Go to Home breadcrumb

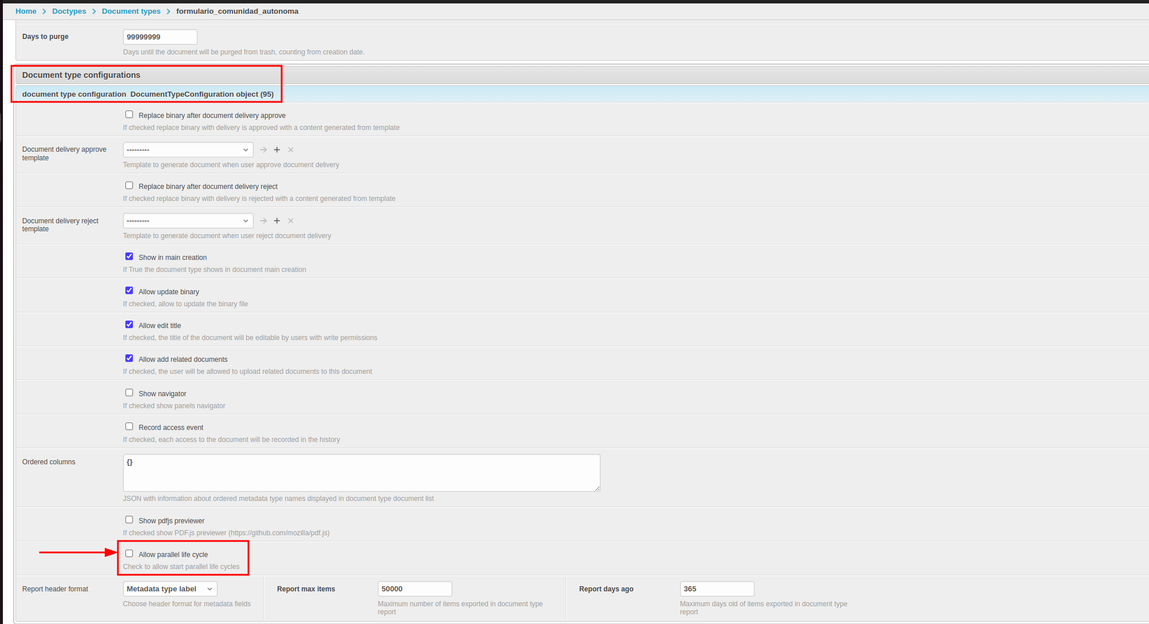(x=26, y=11)
